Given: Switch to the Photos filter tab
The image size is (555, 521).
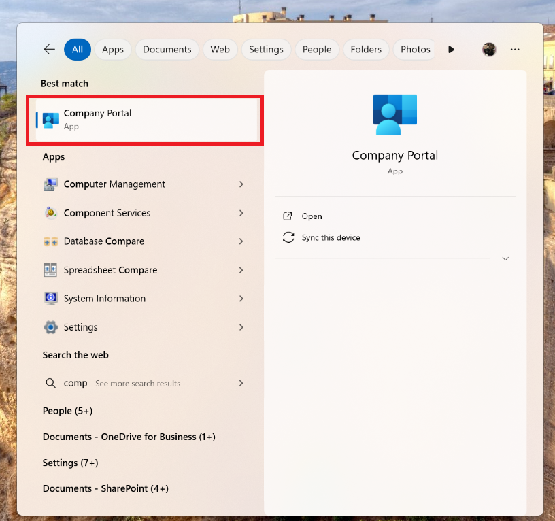Looking at the screenshot, I should pyautogui.click(x=416, y=49).
